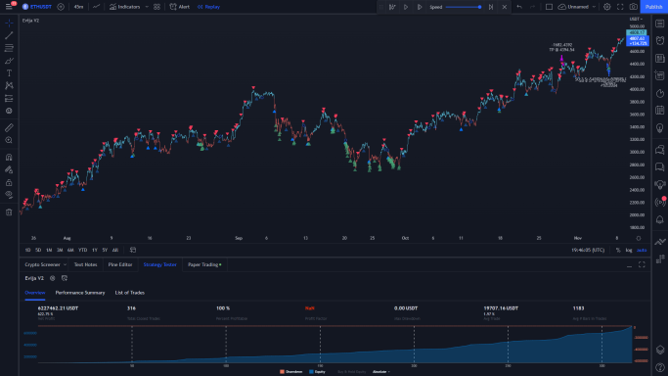Expand the Indicators dropdown arrow
668x376 pixels.
pyautogui.click(x=147, y=7)
